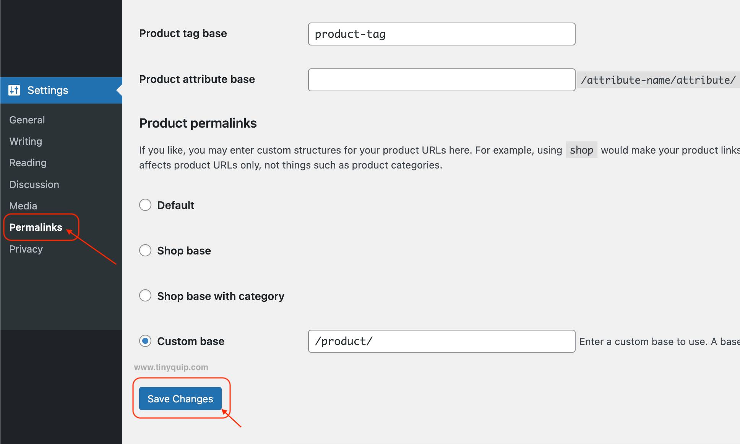
Task: Click the Default label text
Action: [176, 205]
